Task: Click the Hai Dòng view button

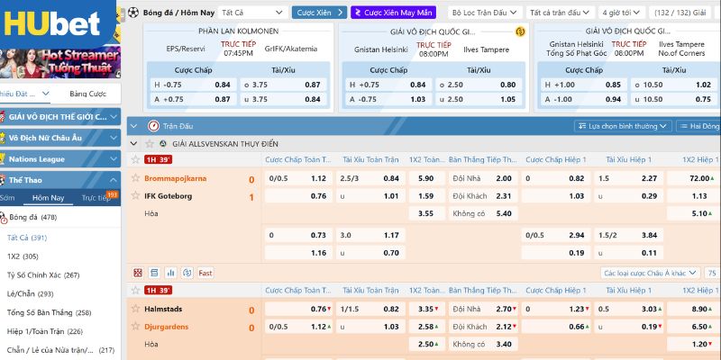Action: (699, 126)
